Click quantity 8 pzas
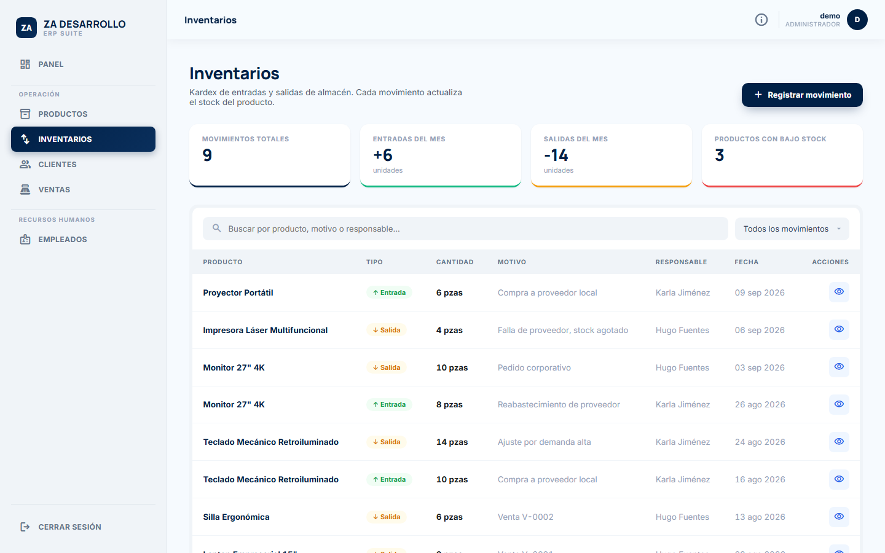 [x=449, y=404]
